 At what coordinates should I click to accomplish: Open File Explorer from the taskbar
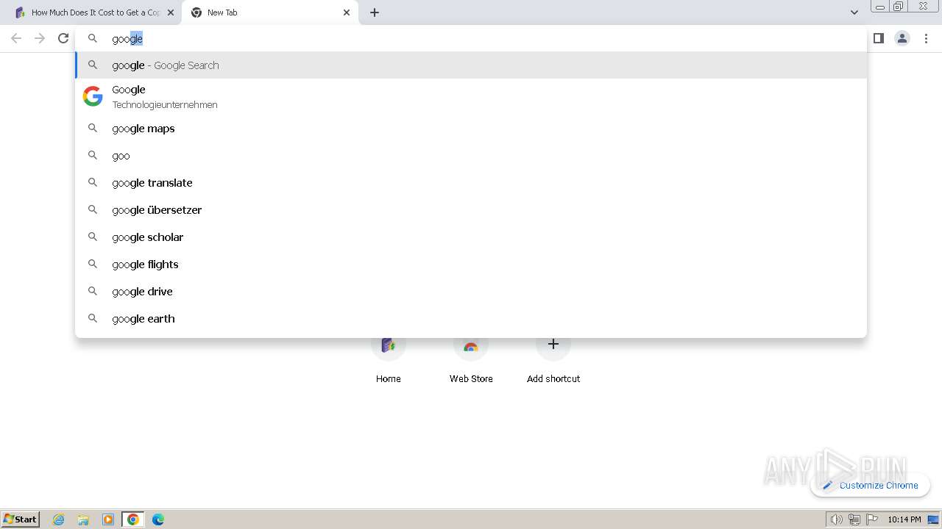pyautogui.click(x=83, y=519)
